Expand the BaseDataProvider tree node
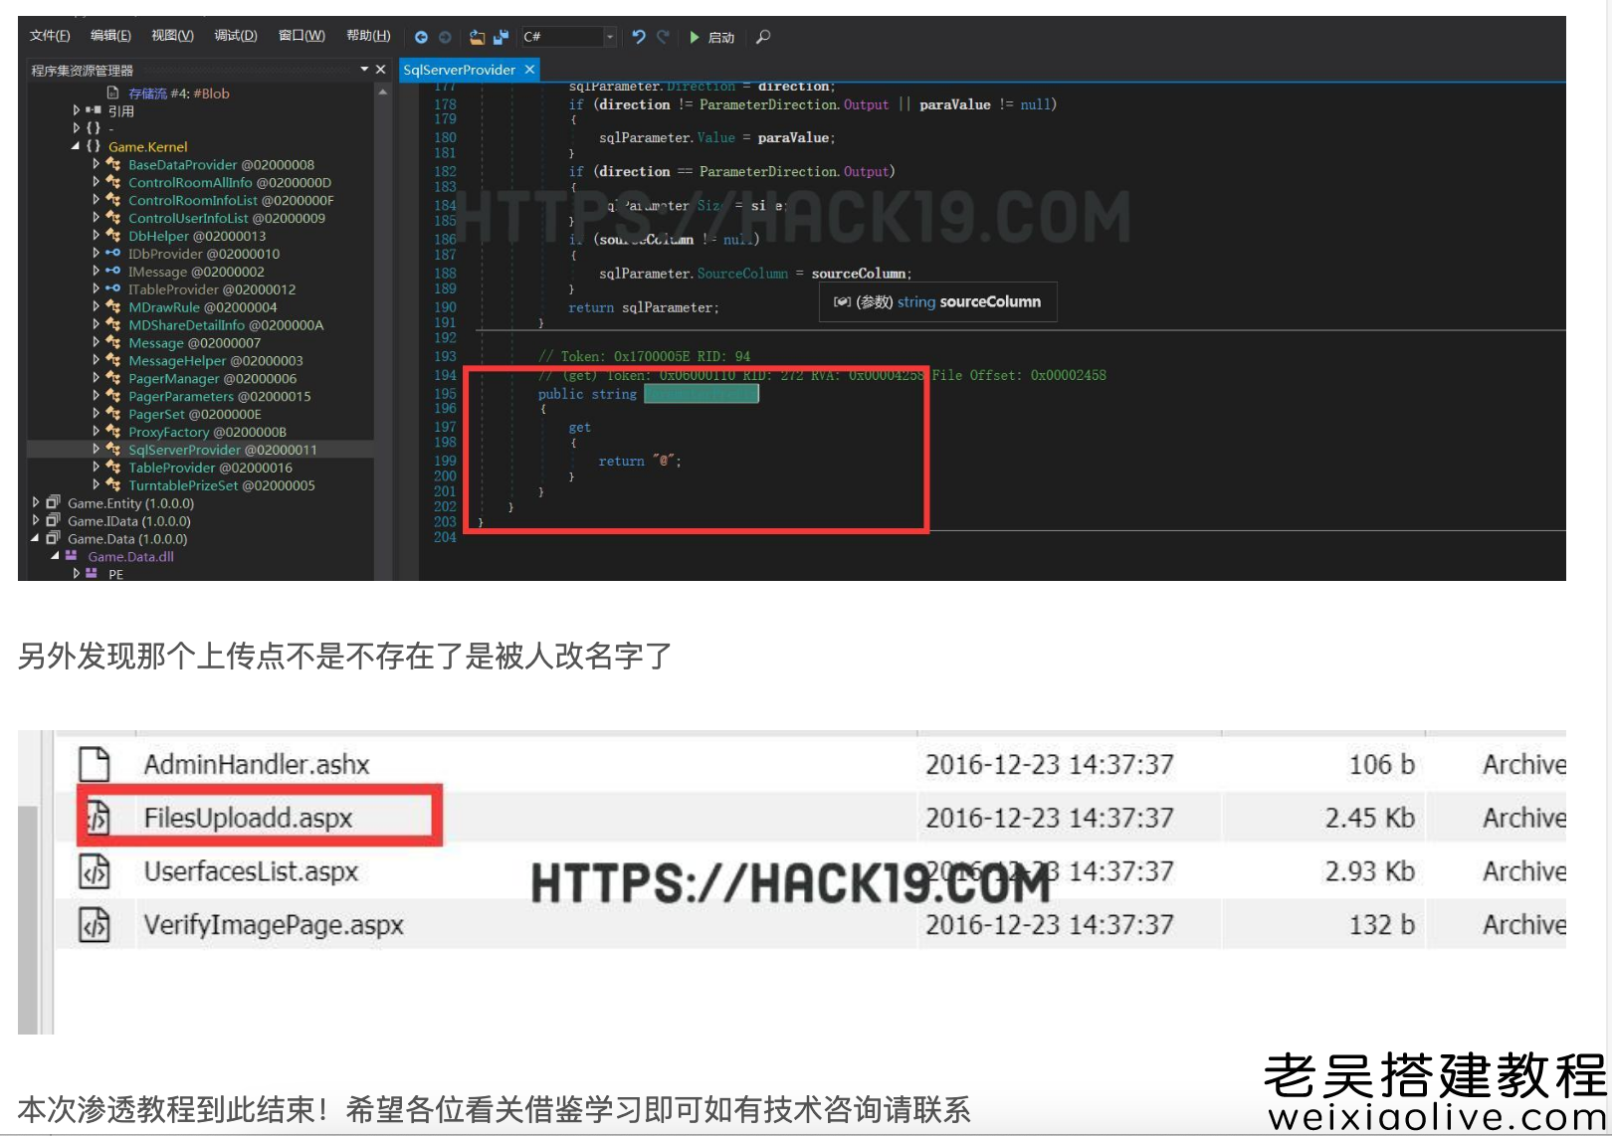Image resolution: width=1612 pixels, height=1136 pixels. (x=97, y=164)
